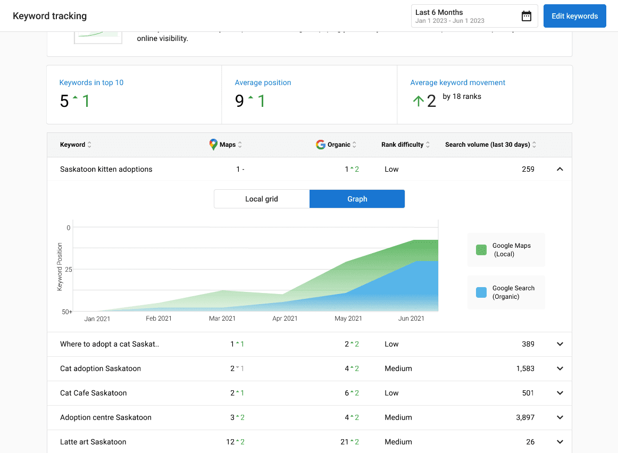The height and width of the screenshot is (453, 618).
Task: Expand the Latte art Saskatoon row
Action: click(x=559, y=442)
